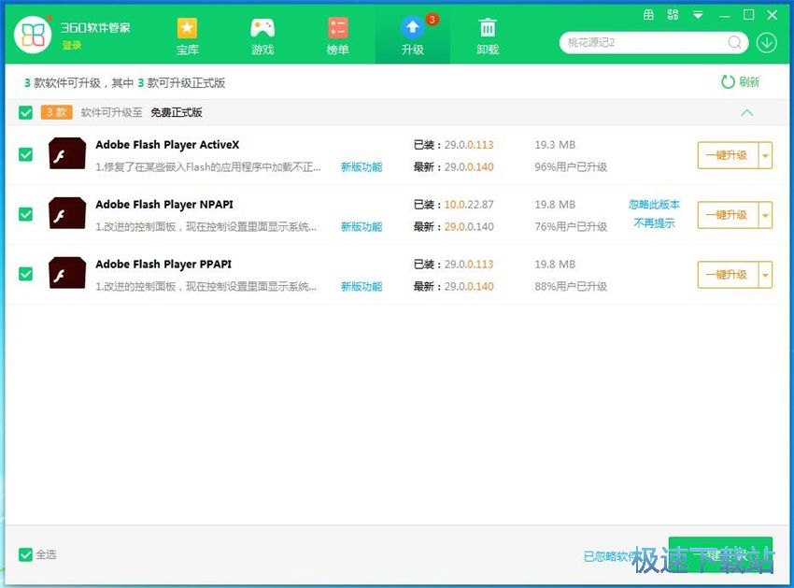The image size is (794, 588).
Task: Expand upgrade options arrow for ActiveX
Action: tap(765, 155)
